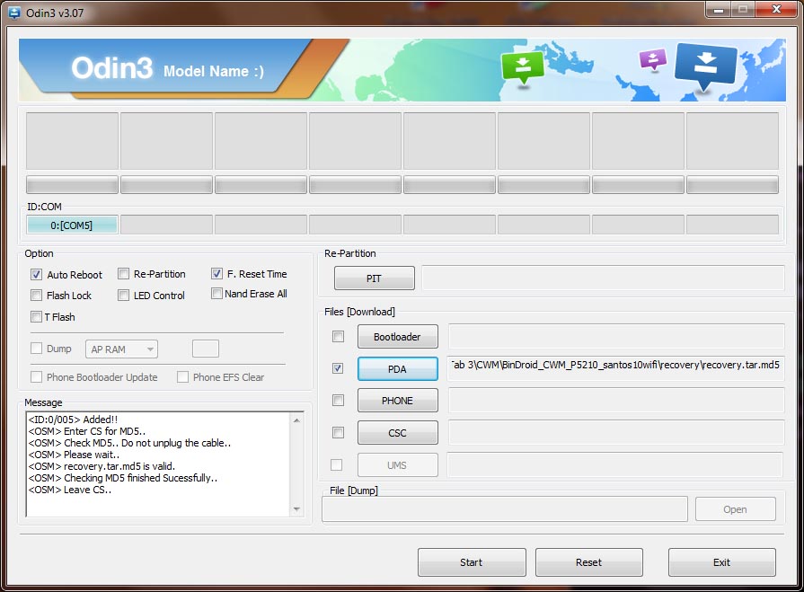Click the UMS file button
The width and height of the screenshot is (804, 592).
click(398, 465)
